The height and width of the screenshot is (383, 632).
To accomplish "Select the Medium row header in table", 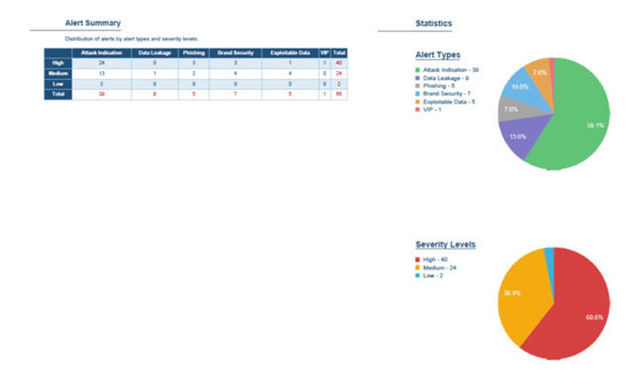I will tap(58, 73).
